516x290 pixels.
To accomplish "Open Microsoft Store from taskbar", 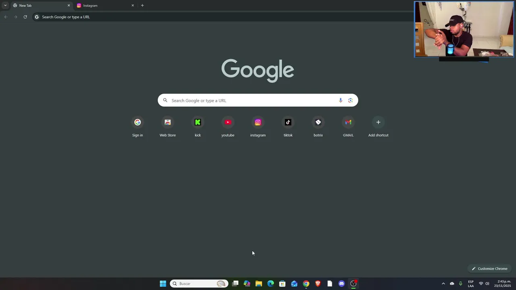I will pos(282,284).
